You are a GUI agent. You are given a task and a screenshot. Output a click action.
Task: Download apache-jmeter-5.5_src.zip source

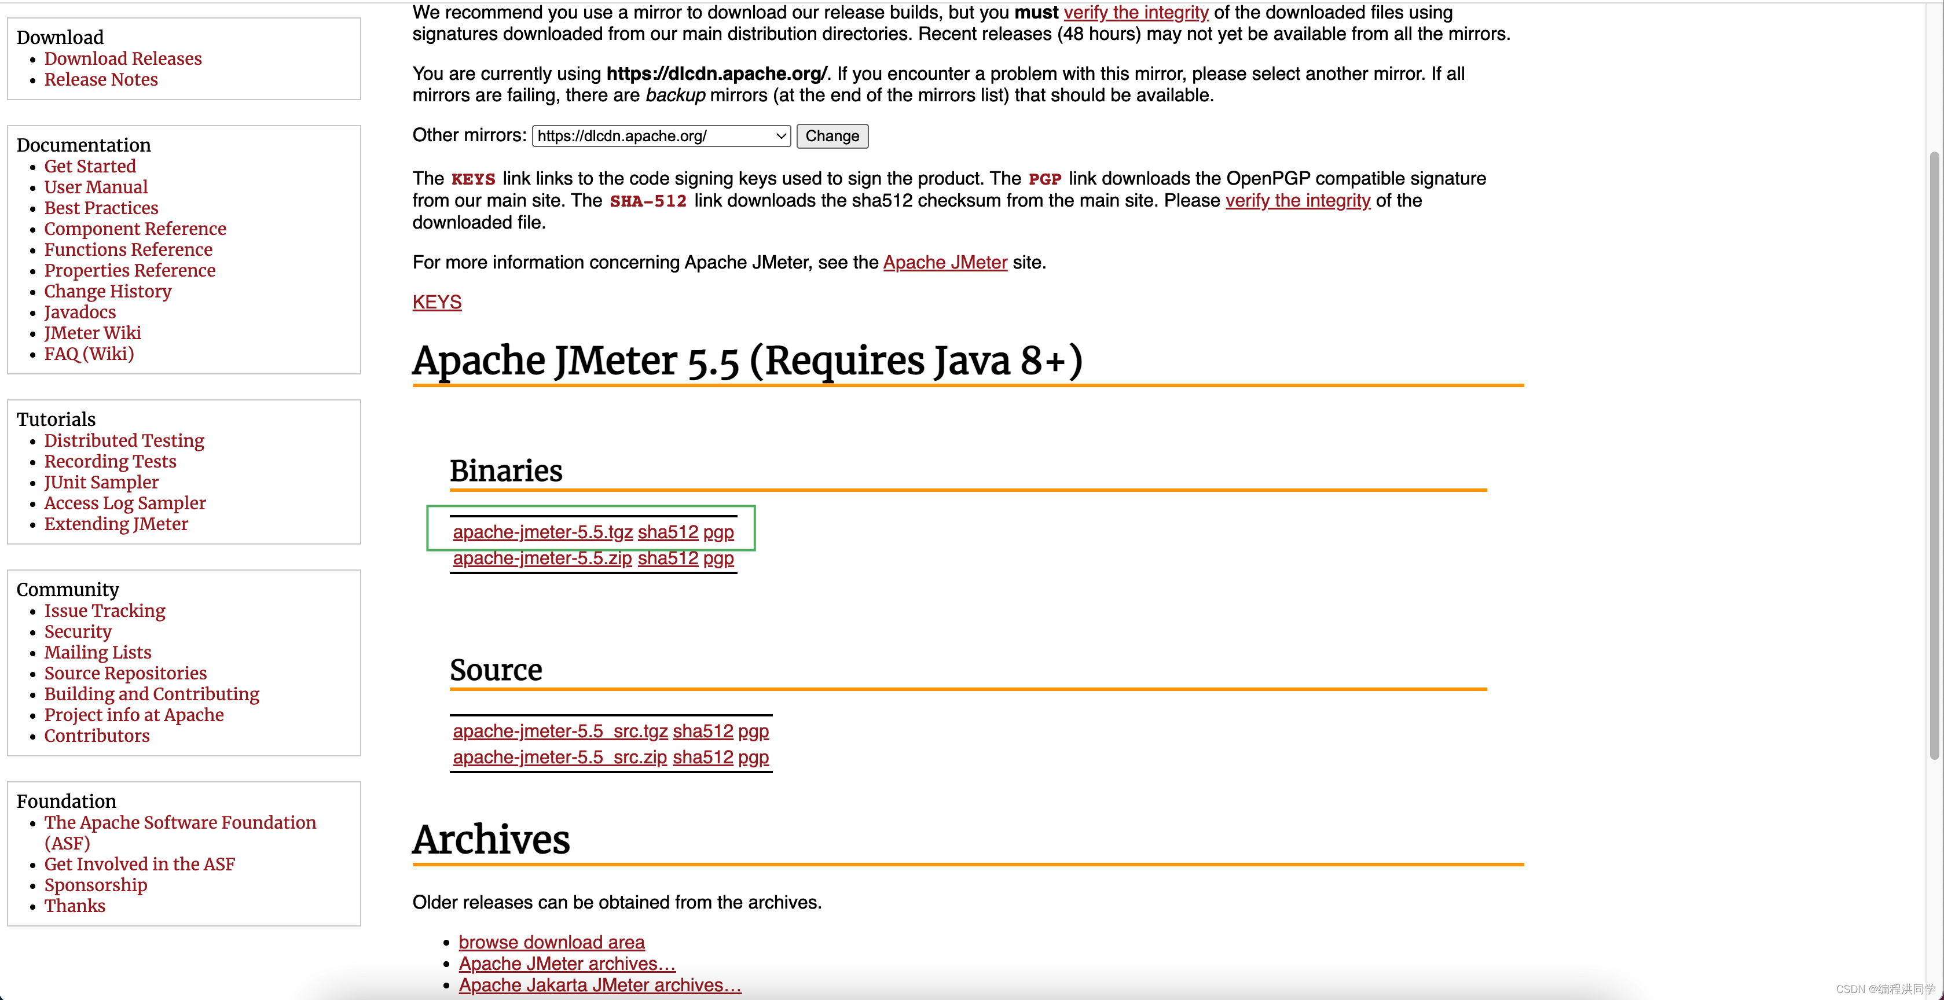[559, 757]
